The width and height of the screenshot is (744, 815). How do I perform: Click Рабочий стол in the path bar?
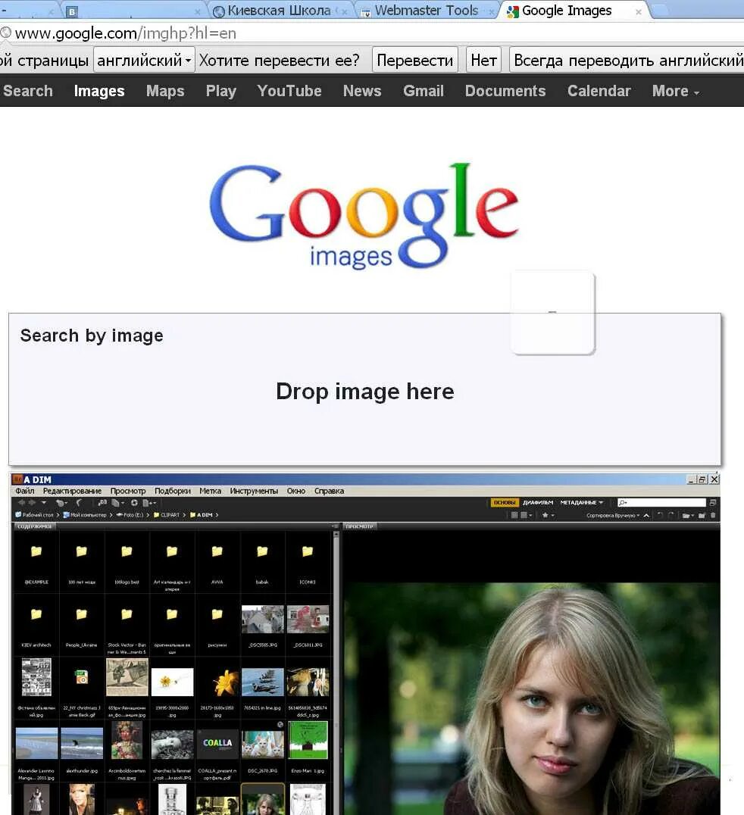coord(34,515)
